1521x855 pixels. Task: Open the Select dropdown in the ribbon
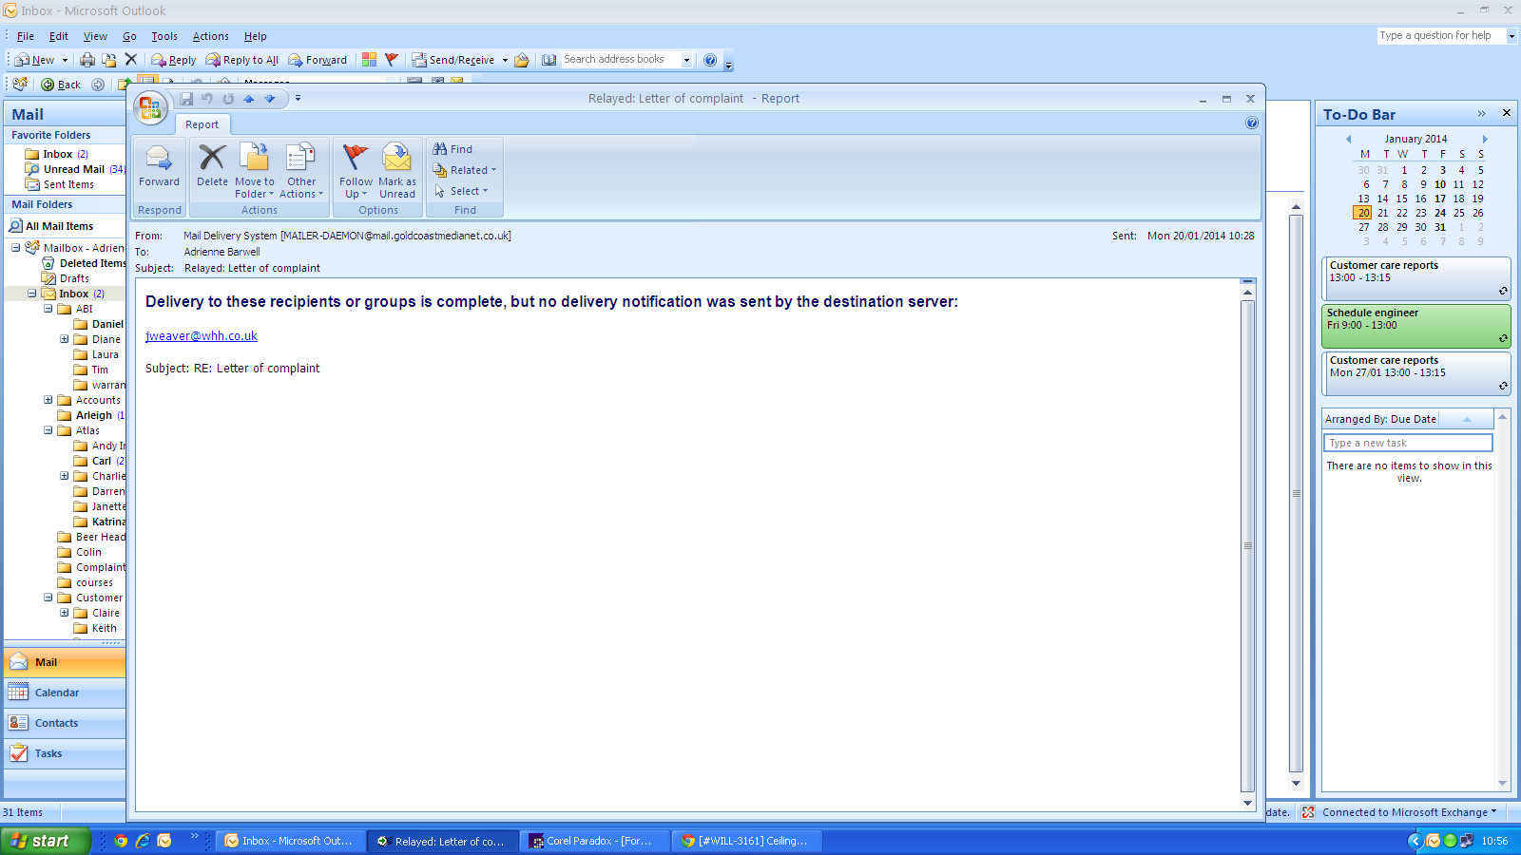coord(461,191)
